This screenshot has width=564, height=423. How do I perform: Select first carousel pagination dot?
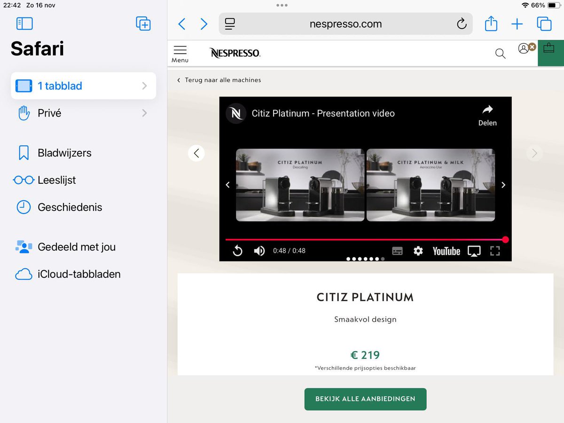(x=348, y=259)
